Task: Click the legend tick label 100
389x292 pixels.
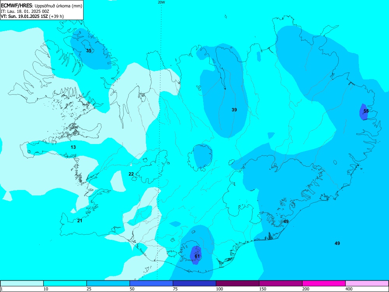Action: [219, 289]
